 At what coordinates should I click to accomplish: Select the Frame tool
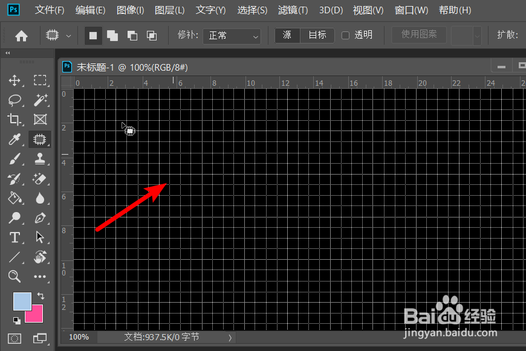(x=40, y=120)
